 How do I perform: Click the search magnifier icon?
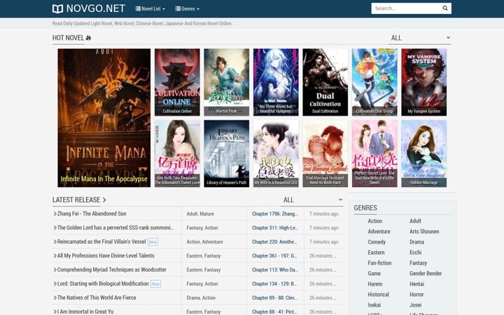tap(445, 8)
